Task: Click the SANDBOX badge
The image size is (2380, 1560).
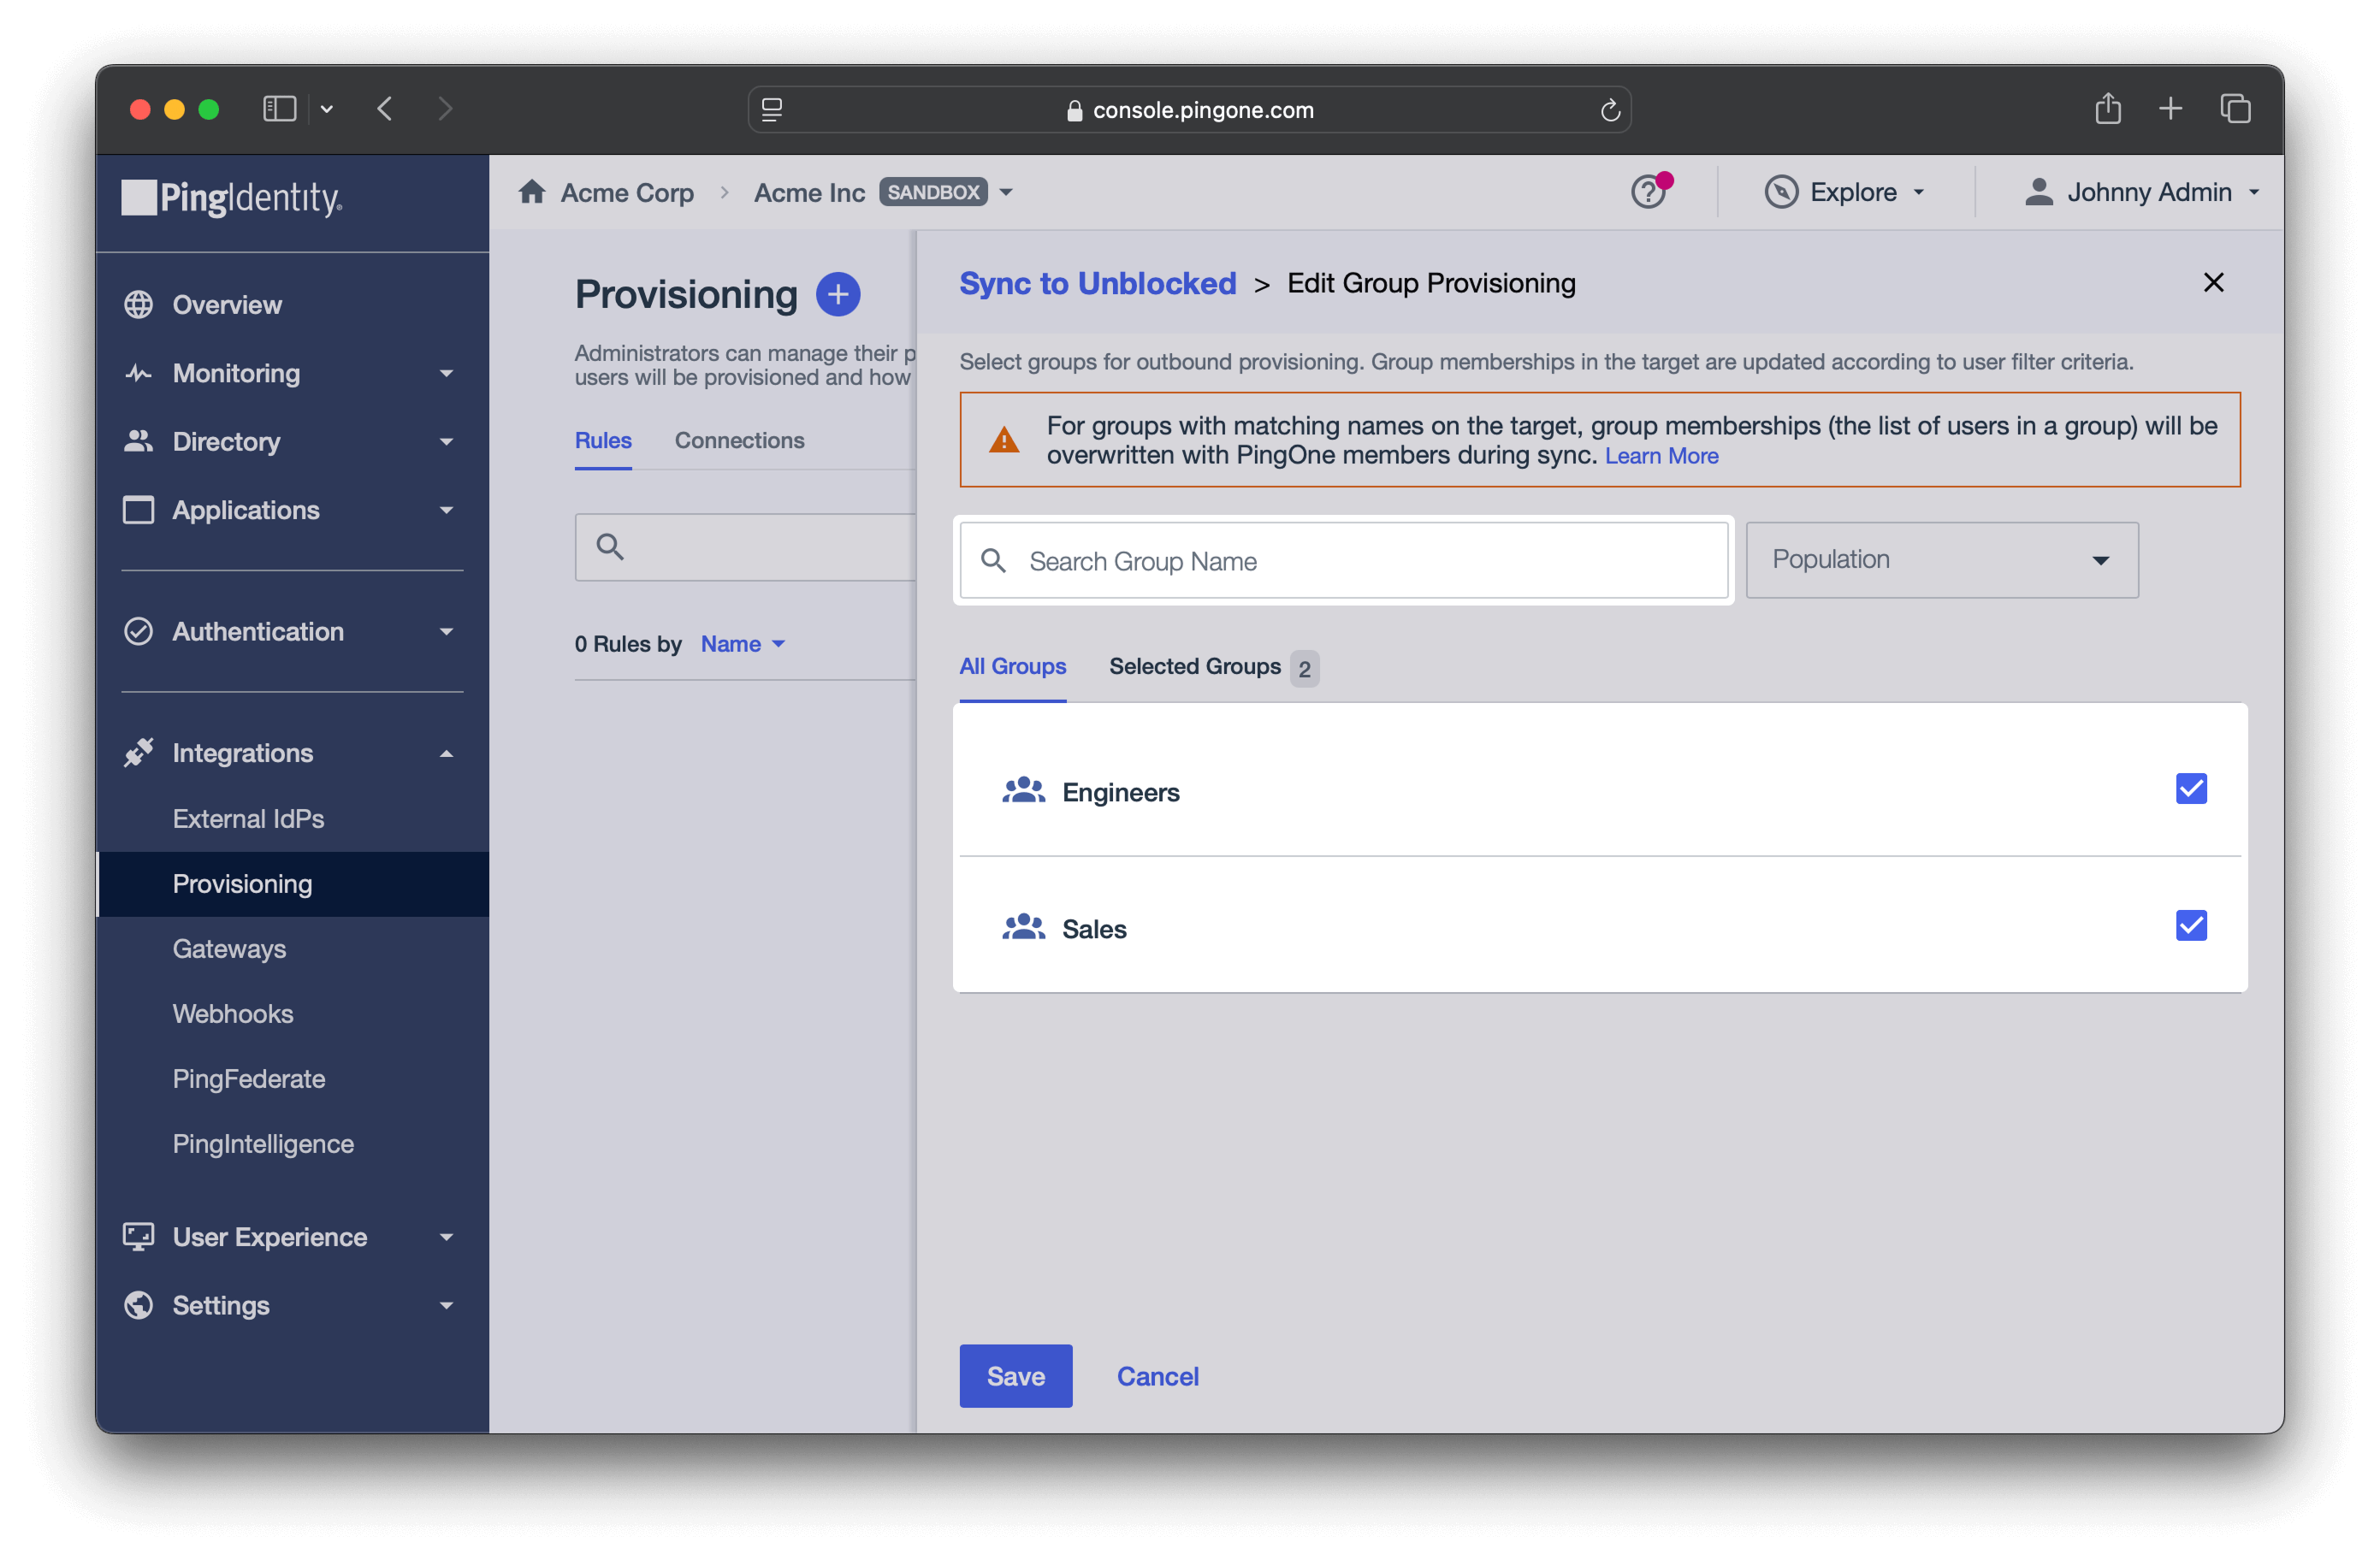Action: [932, 192]
